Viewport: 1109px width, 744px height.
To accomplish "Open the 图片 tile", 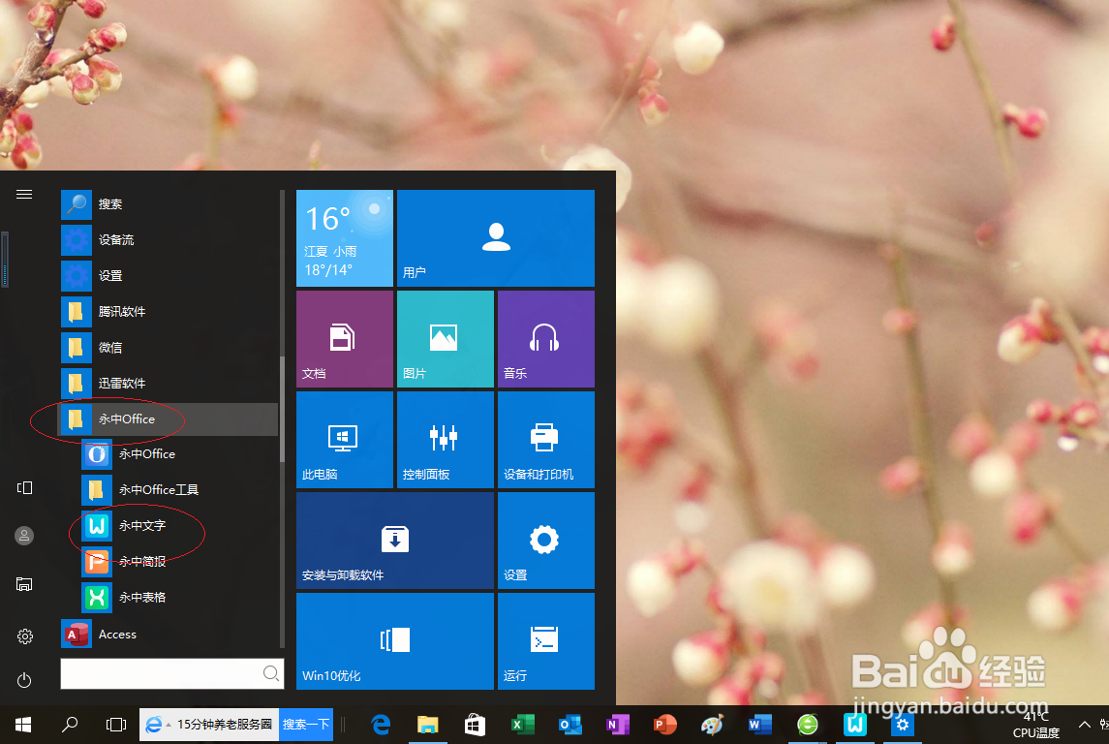I will pos(446,339).
